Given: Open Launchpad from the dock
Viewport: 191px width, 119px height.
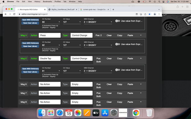Looking at the screenshot, I should [51, 113].
